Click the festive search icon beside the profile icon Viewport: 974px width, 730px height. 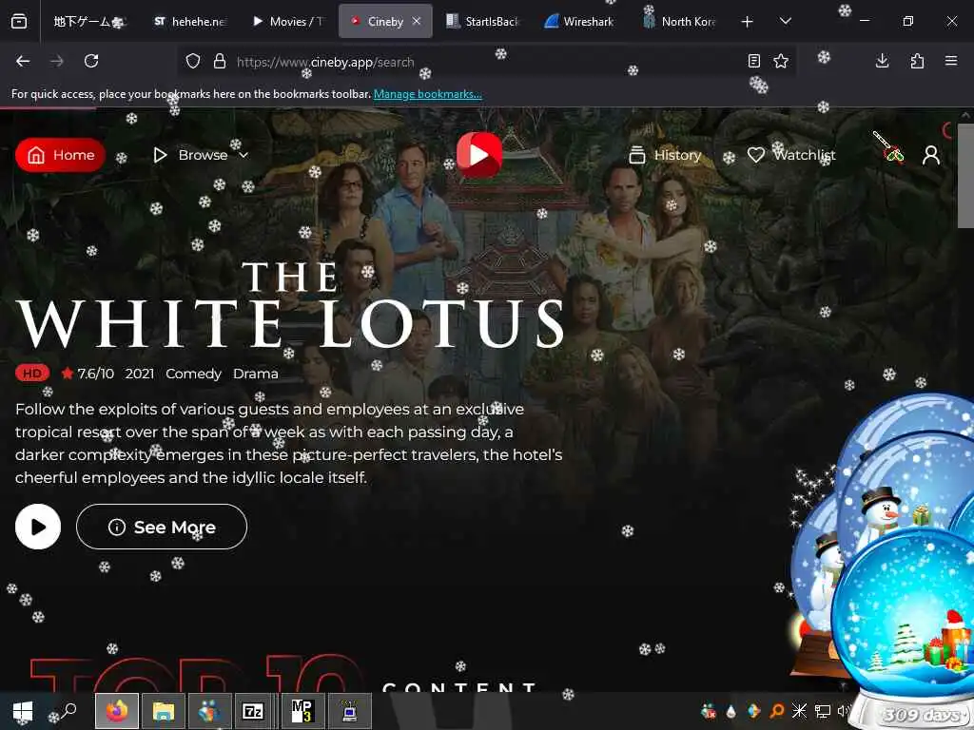click(x=889, y=147)
